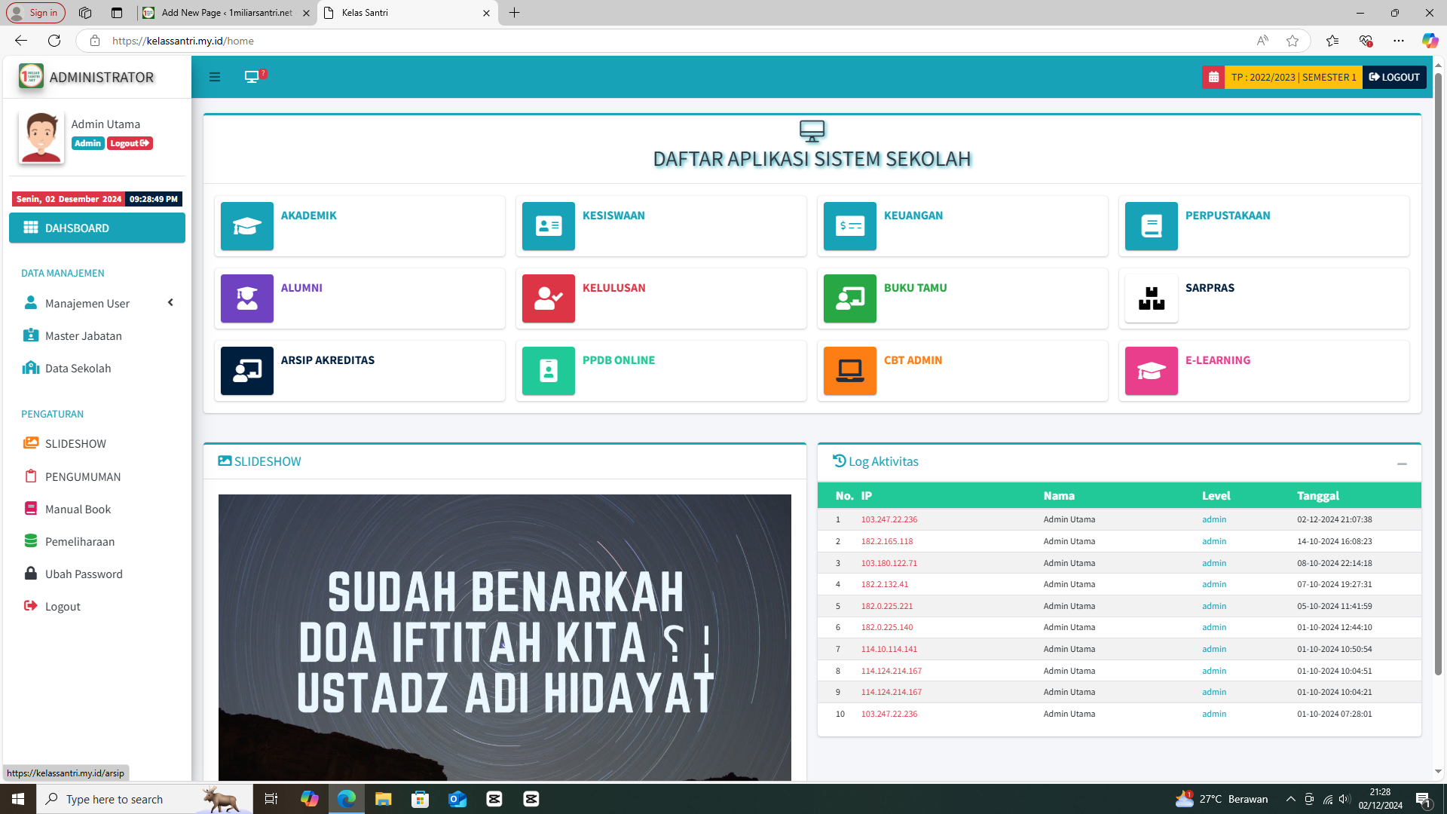Open the PPDB ONLINE icon
The width and height of the screenshot is (1447, 814).
tap(548, 371)
